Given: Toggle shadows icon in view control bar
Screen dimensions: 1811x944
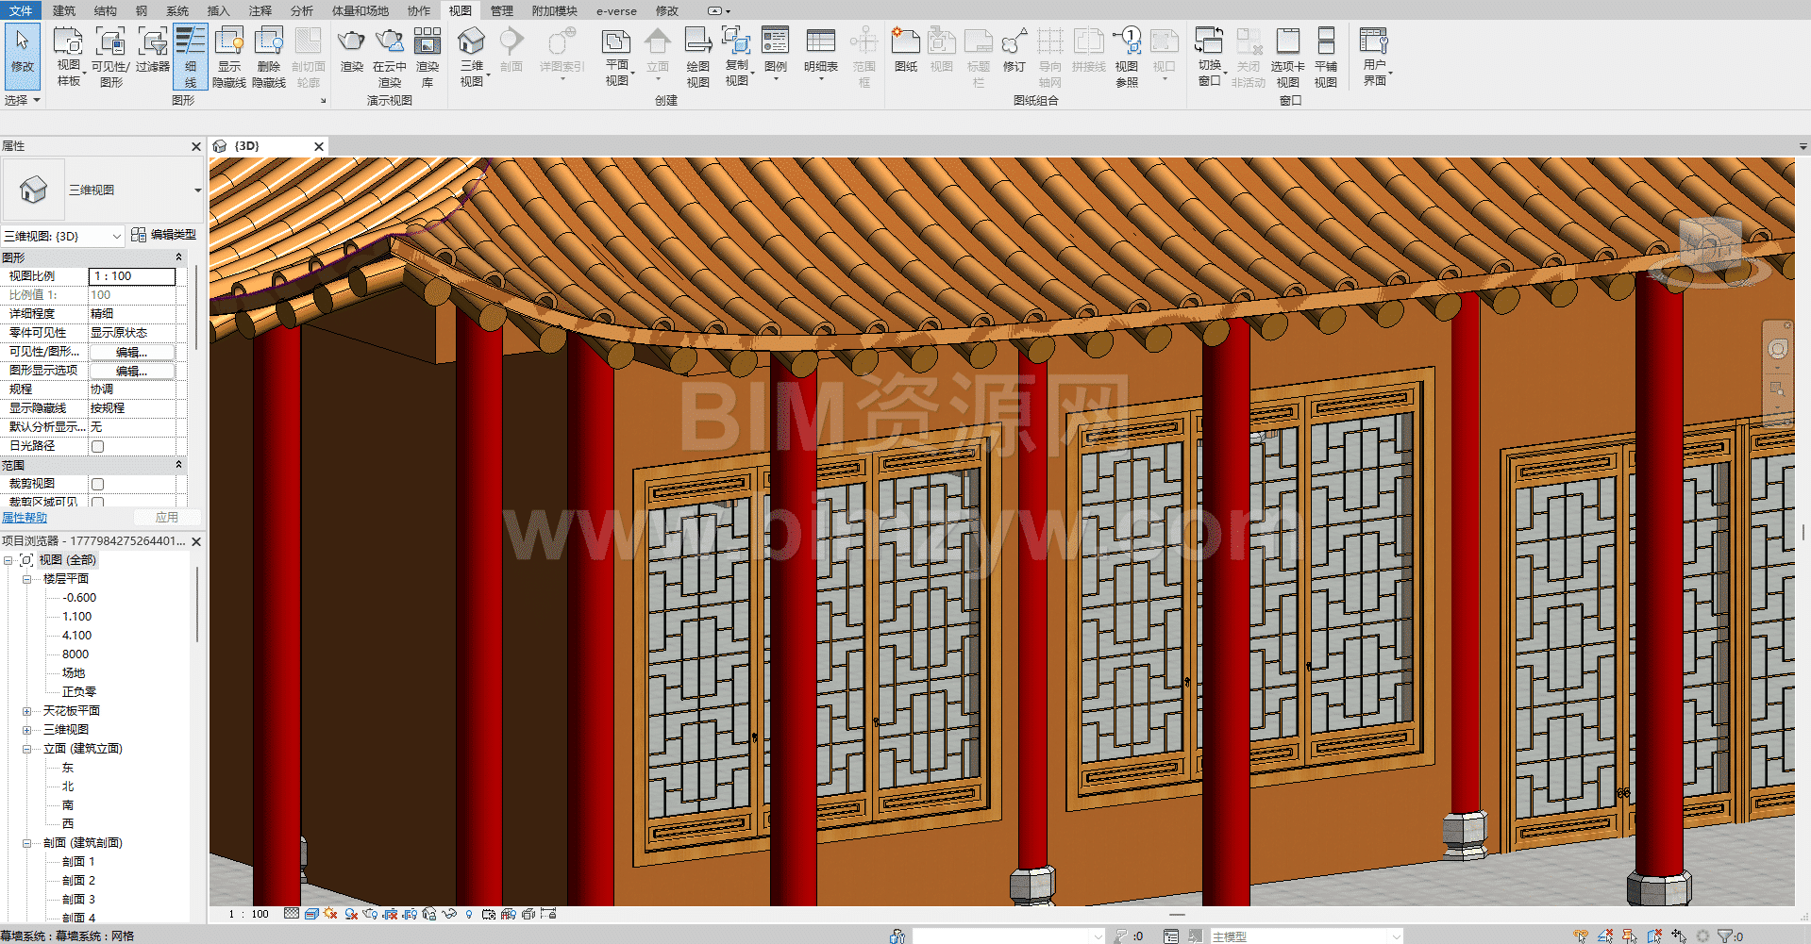Looking at the screenshot, I should point(351,914).
